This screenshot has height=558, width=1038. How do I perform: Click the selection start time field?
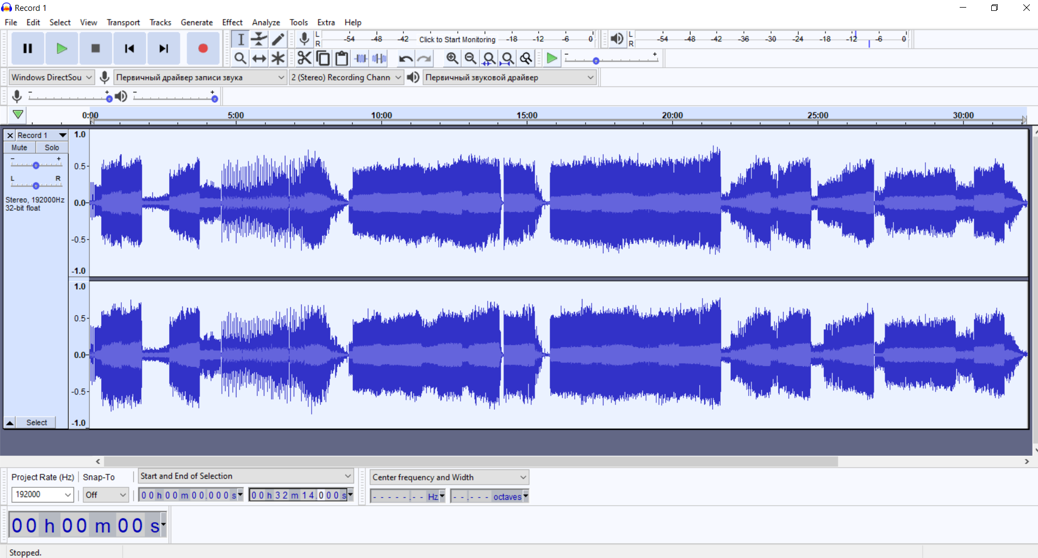[x=191, y=495]
